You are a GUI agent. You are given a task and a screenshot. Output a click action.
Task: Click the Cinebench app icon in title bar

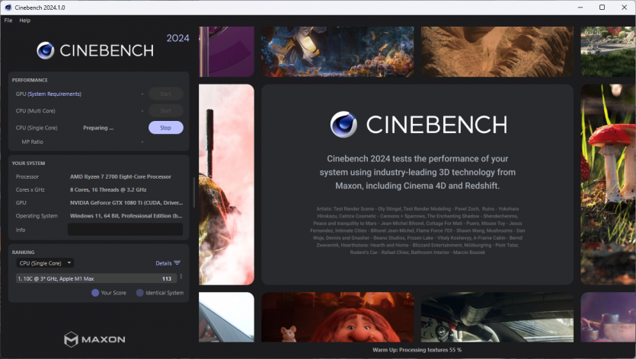tap(8, 7)
